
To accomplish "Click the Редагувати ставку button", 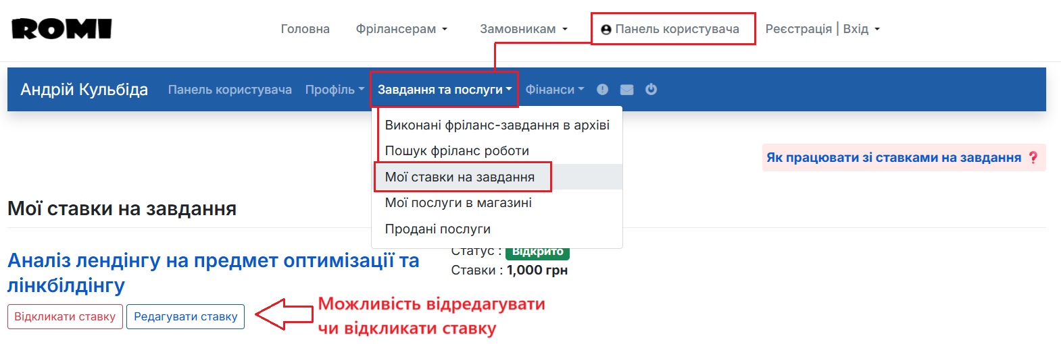I will click(x=185, y=316).
